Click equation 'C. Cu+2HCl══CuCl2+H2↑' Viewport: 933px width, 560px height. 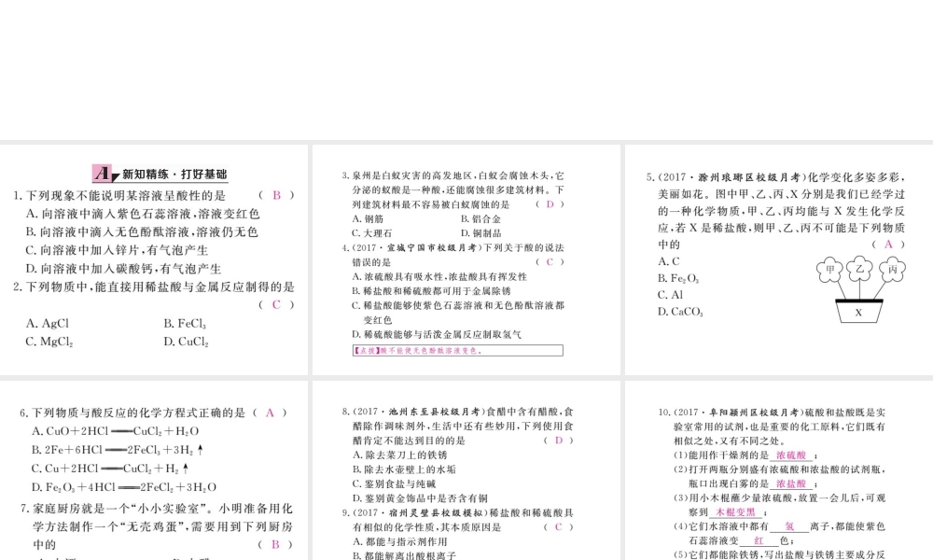111,469
